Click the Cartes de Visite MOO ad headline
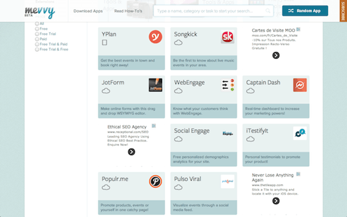This screenshot has height=217, width=347. coord(273,30)
